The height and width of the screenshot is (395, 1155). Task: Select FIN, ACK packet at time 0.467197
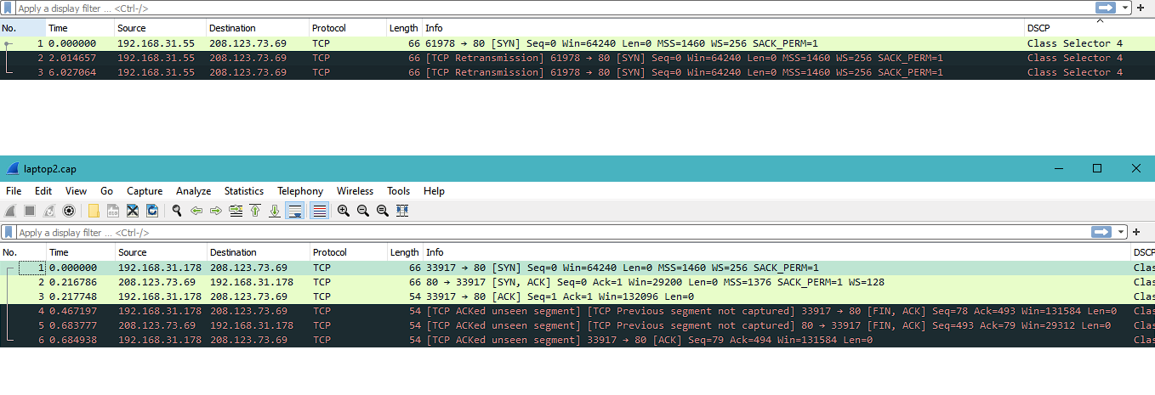tap(577, 311)
